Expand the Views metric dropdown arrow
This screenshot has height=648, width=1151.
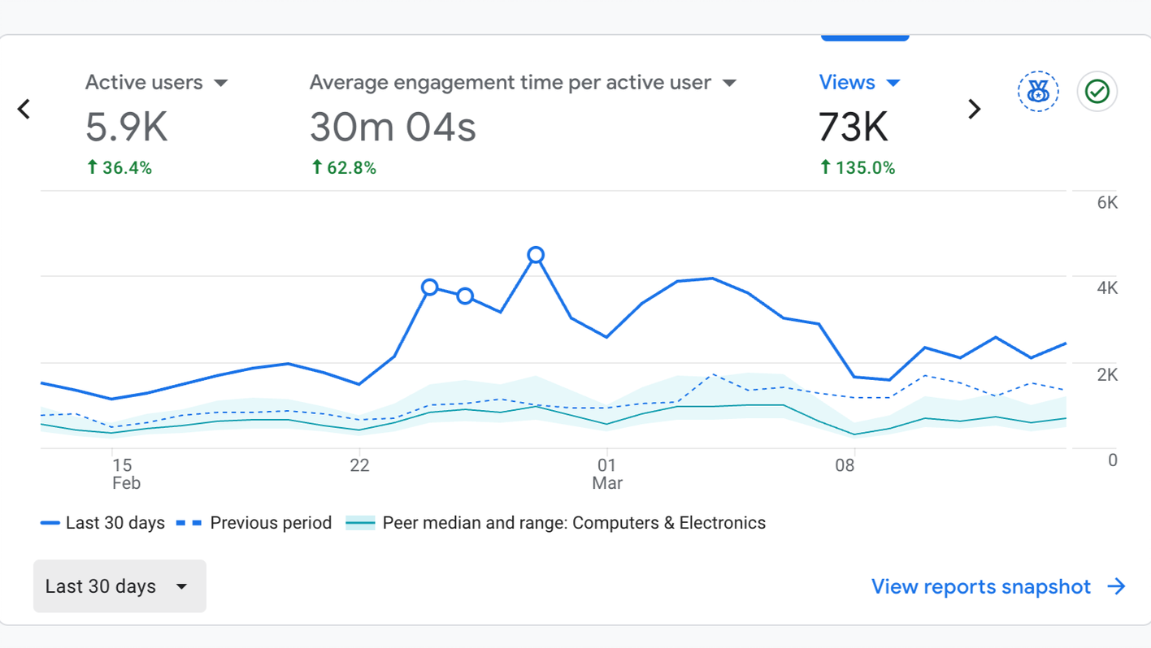pyautogui.click(x=893, y=83)
